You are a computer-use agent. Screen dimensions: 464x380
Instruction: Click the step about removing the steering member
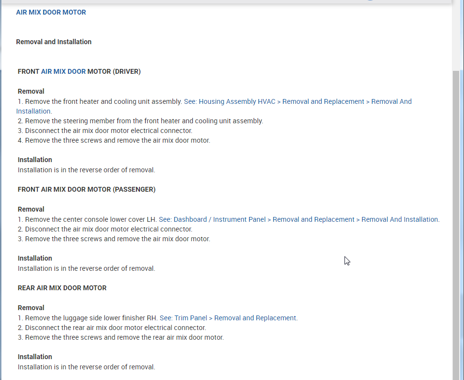coord(140,121)
